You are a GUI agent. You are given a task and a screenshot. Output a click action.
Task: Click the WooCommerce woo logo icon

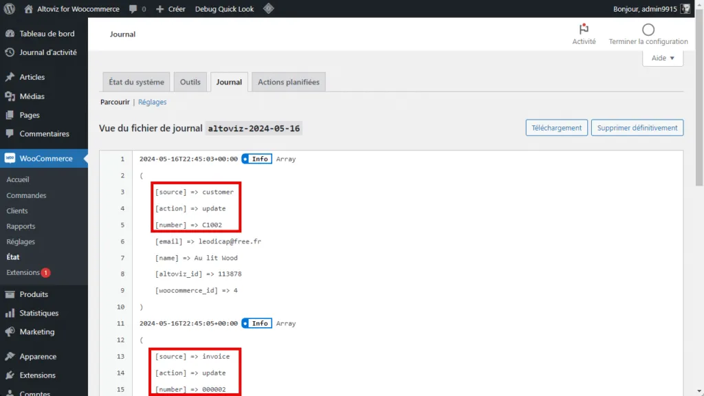click(10, 159)
